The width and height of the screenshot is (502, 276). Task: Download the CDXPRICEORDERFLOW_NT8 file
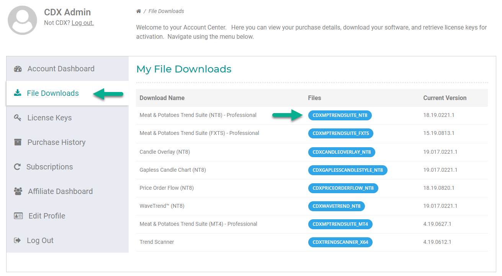(x=343, y=188)
